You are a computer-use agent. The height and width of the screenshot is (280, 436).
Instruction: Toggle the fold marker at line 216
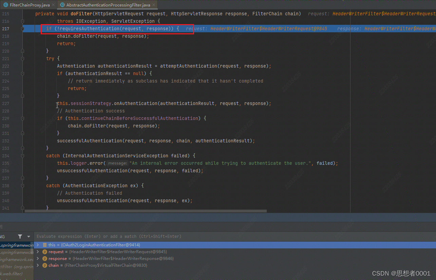[23, 21]
